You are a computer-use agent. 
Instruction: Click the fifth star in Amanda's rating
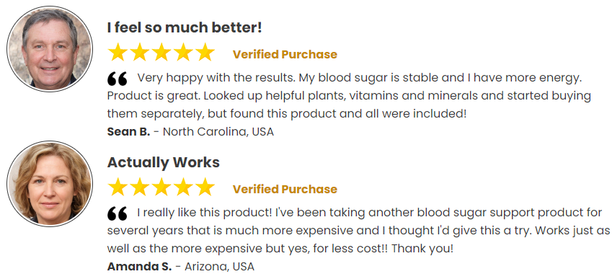pyautogui.click(x=205, y=187)
